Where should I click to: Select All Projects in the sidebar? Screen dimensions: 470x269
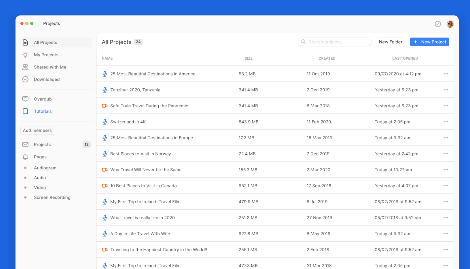point(45,42)
